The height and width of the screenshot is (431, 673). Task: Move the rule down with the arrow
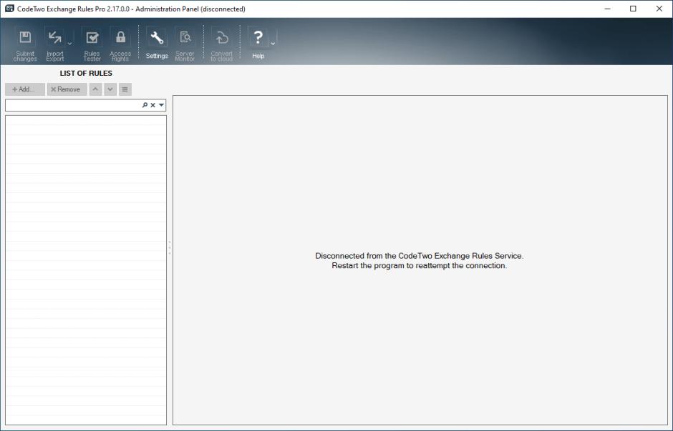pos(110,89)
